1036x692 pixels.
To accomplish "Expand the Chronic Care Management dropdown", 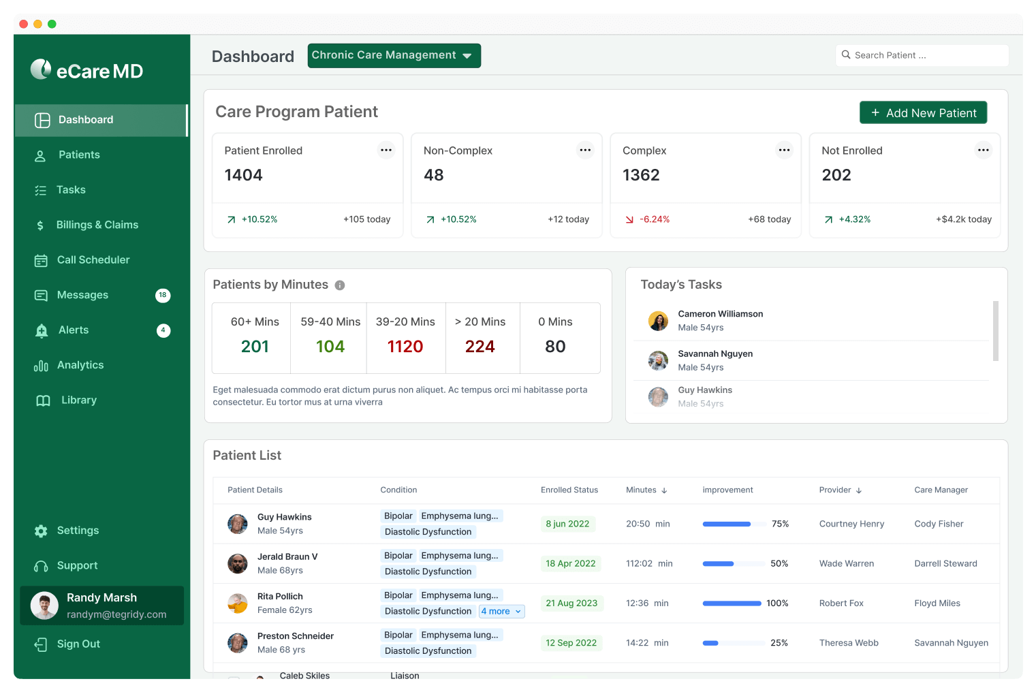I will tap(394, 56).
